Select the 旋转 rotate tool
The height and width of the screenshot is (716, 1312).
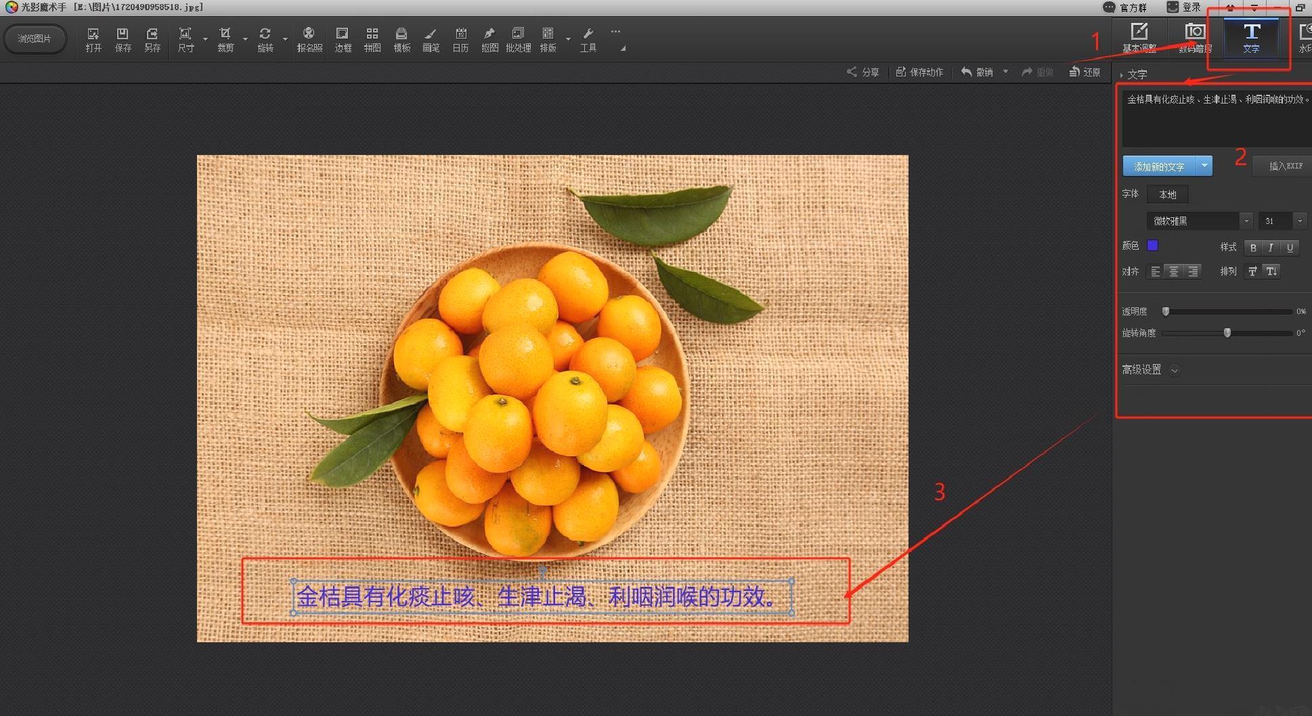click(x=265, y=40)
